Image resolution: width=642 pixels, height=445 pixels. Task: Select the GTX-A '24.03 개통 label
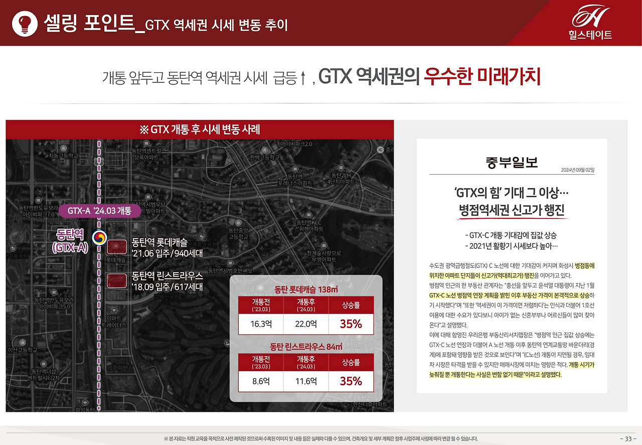pyautogui.click(x=99, y=210)
